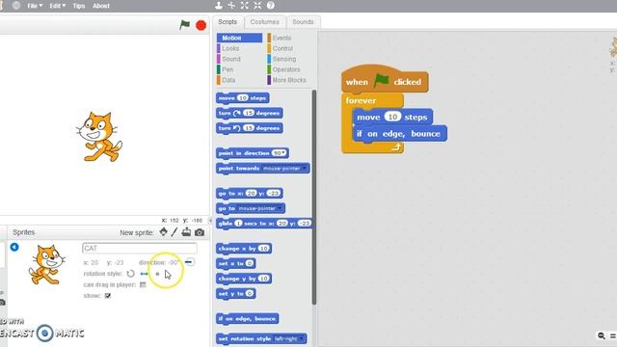
Task: Click palette if on edge, bounce block
Action: [x=248, y=319]
